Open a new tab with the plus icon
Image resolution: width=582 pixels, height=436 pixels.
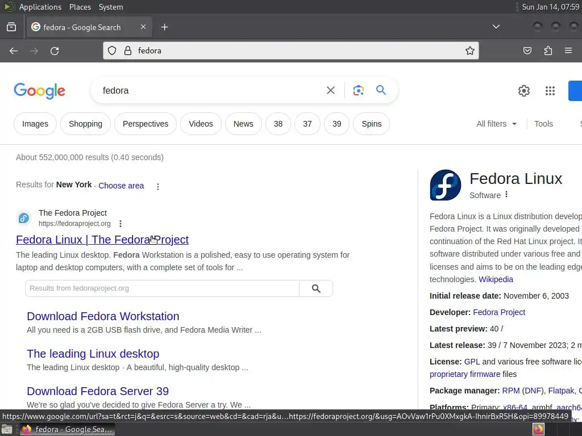pos(164,27)
